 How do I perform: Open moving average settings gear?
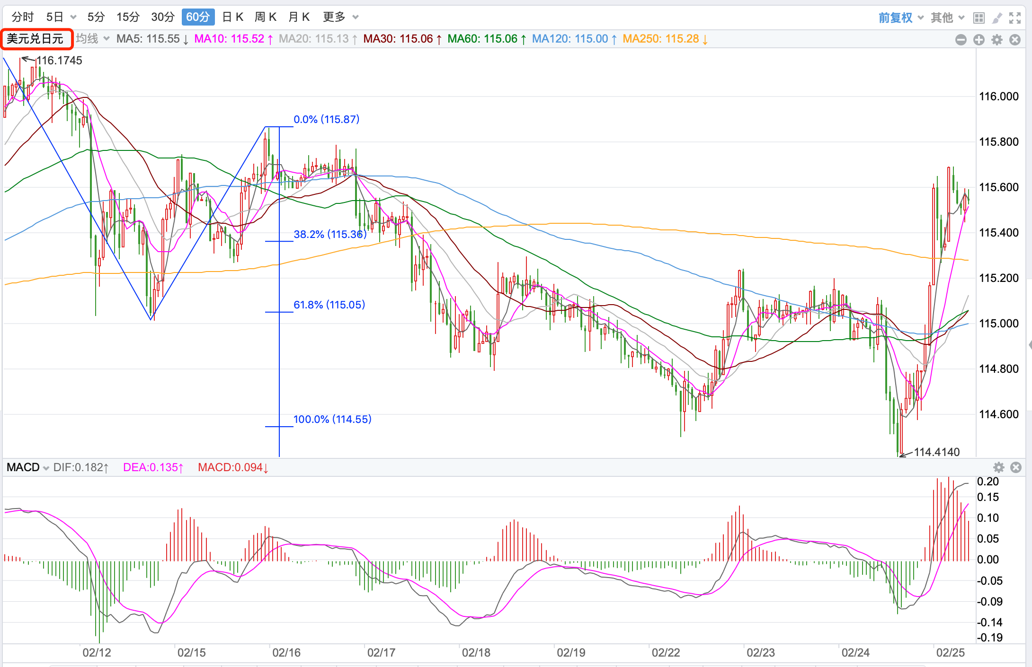pos(996,40)
